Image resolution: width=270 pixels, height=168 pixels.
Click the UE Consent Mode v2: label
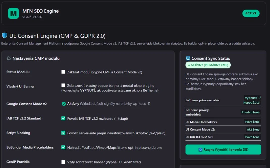pos(200,130)
